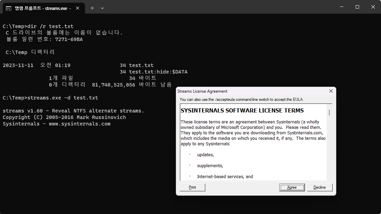Close the streams.exe terminal tab
The height and width of the screenshot is (214, 381).
pos(77,8)
